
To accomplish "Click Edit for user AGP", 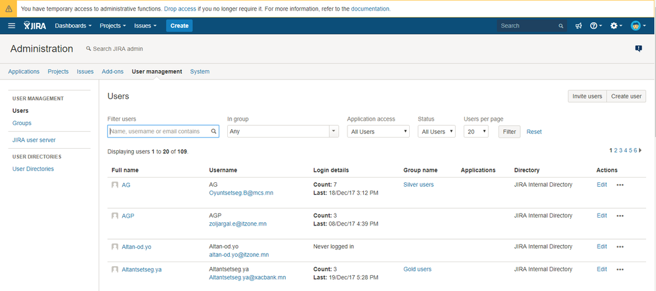I will tap(601, 216).
